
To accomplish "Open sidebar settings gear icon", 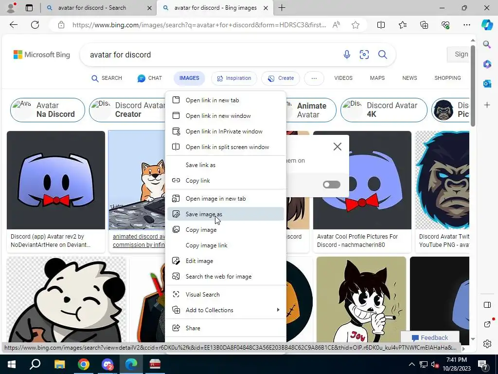I will (487, 344).
